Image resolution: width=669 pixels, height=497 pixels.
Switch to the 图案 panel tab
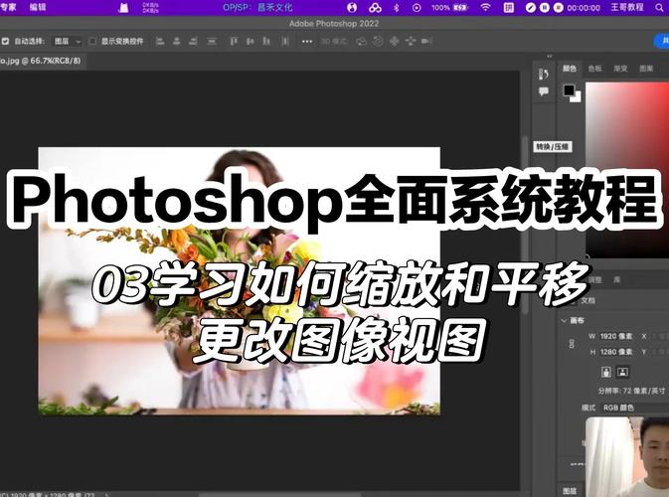646,69
